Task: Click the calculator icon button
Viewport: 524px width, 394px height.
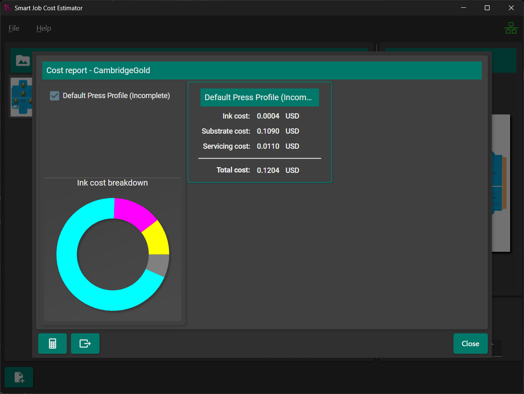Action: pos(52,343)
